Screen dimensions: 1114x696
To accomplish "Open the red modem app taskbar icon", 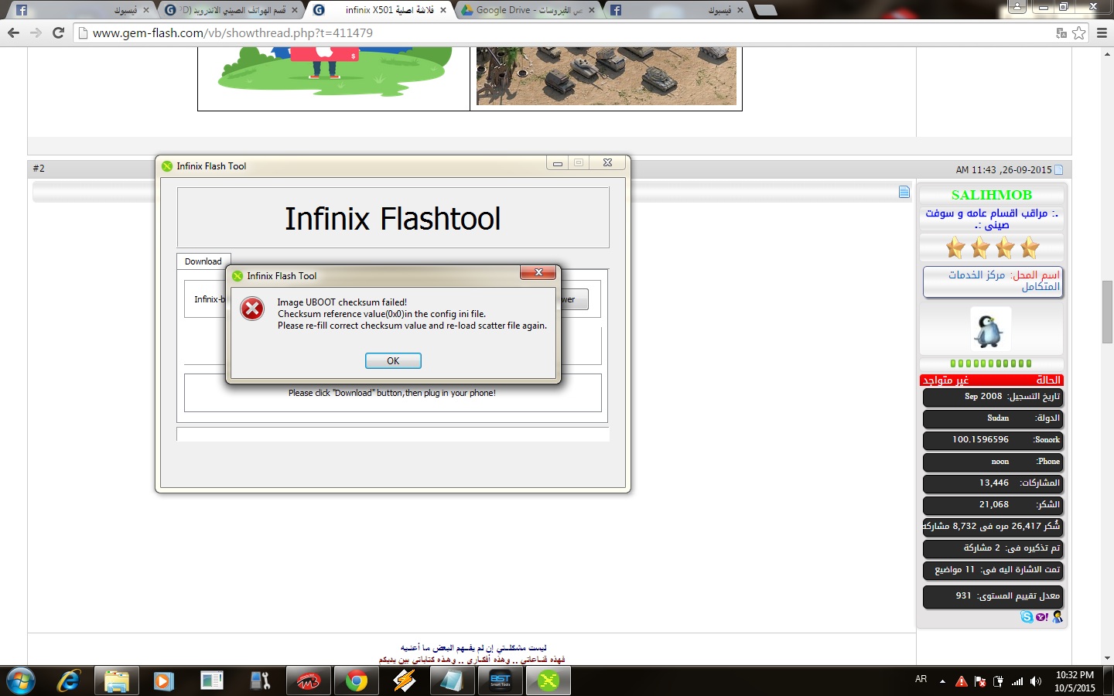I will [x=308, y=681].
